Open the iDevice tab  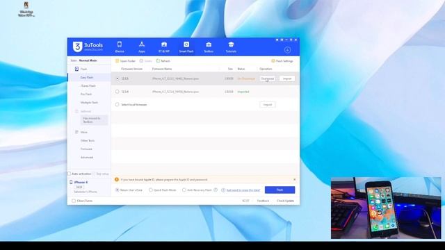[120, 47]
